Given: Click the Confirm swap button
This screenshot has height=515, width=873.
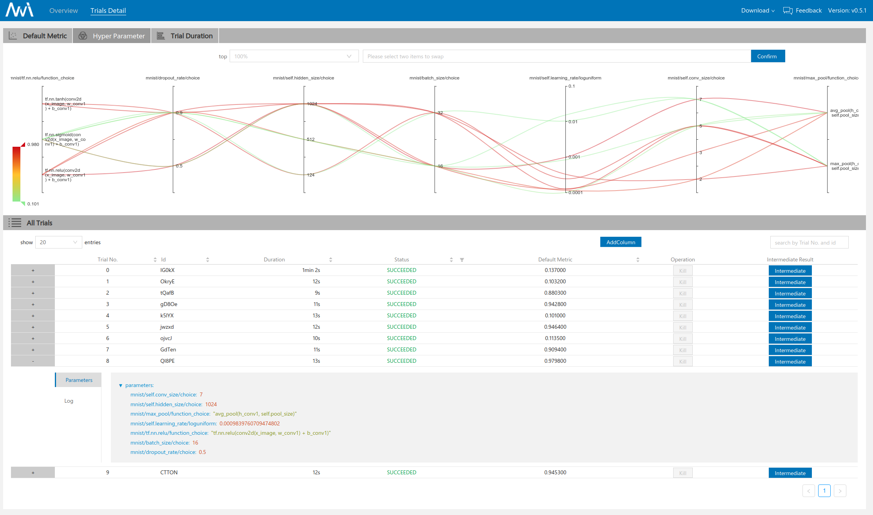Looking at the screenshot, I should [x=767, y=56].
